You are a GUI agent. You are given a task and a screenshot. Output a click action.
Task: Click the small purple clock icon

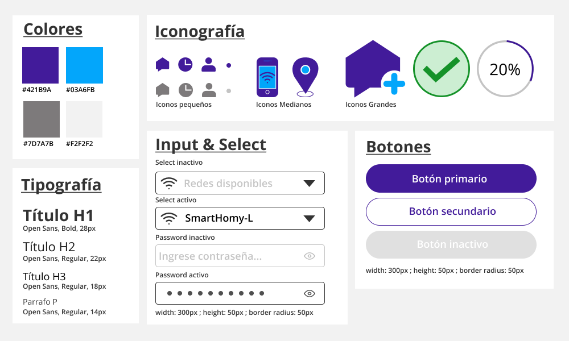185,65
